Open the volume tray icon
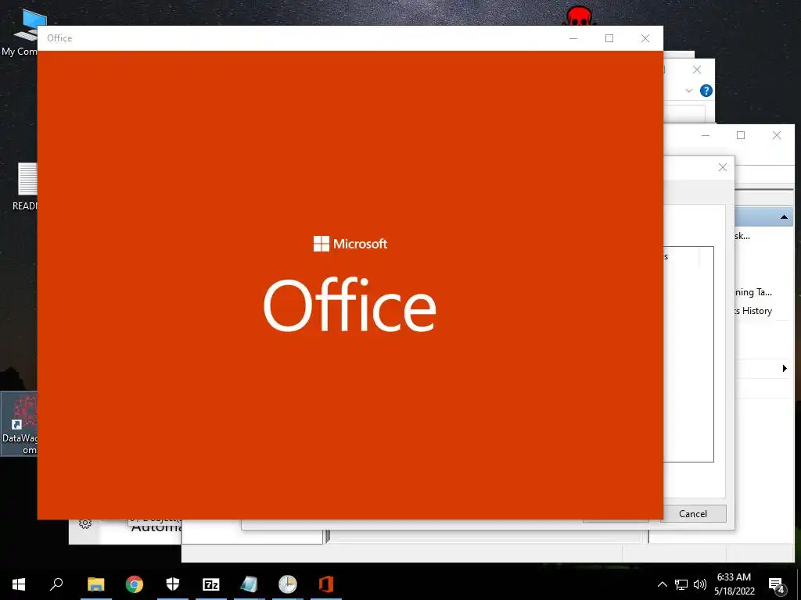 [x=700, y=584]
